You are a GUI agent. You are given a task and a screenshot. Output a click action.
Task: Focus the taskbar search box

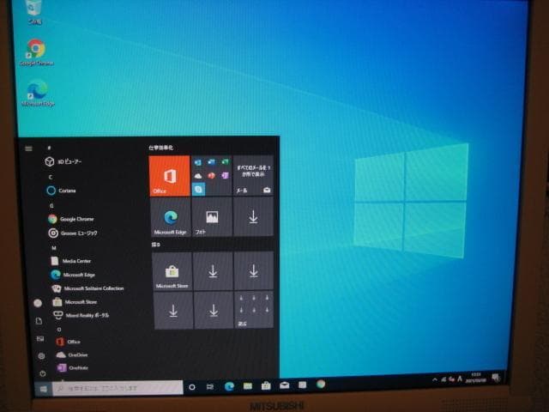coord(118,388)
